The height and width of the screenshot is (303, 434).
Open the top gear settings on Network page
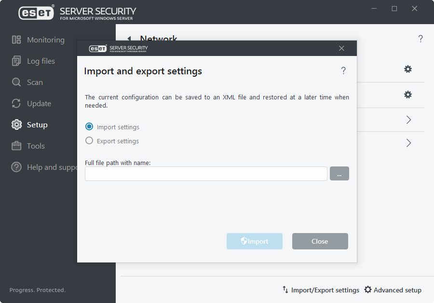tap(408, 69)
